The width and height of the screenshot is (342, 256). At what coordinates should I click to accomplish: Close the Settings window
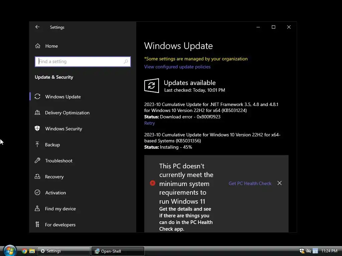289,27
